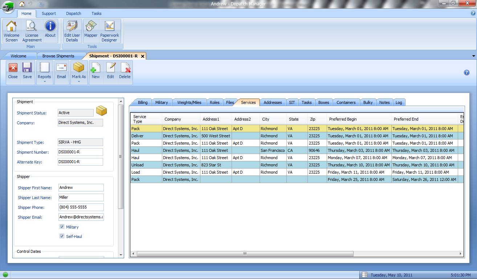Create a new service entry
477x279 pixels.
point(96,71)
